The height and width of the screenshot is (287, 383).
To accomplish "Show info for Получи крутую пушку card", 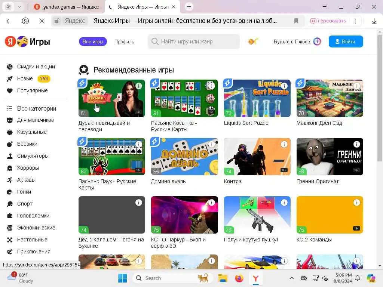I will [x=284, y=203].
